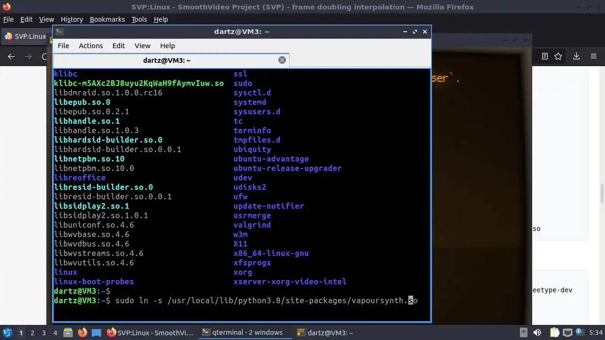Viewport: 605px width, 340px height.
Task: Click the Firefox logo in title bar
Action: [6, 7]
